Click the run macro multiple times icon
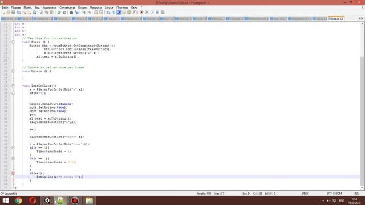This screenshot has width=365, height=205. pos(157,13)
